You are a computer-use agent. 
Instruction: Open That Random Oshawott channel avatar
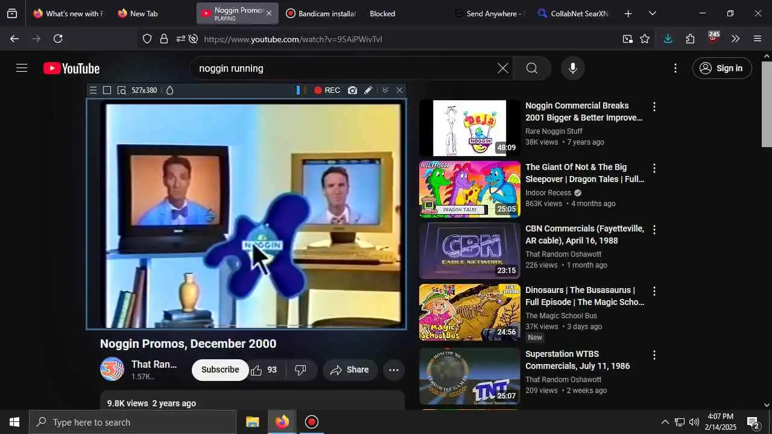pyautogui.click(x=112, y=370)
